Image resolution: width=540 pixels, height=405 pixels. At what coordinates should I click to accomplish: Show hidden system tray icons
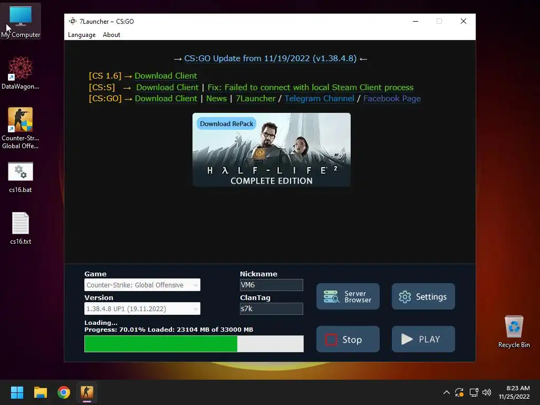(x=446, y=392)
